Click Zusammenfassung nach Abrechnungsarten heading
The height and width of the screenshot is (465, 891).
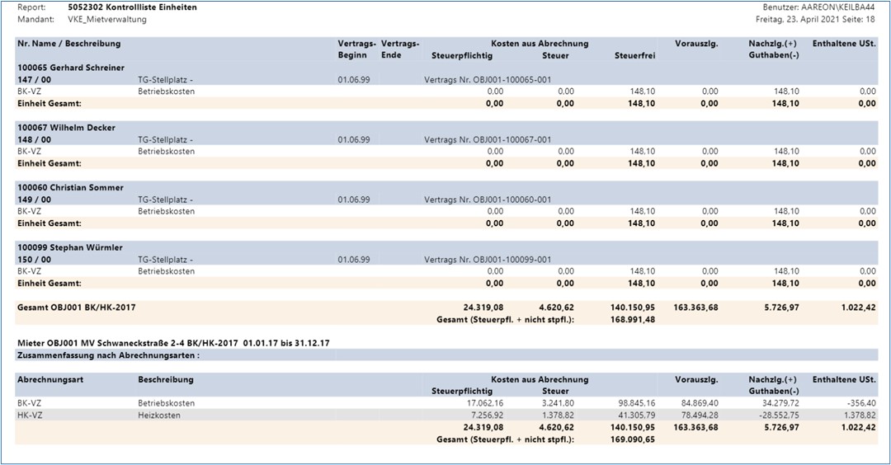pyautogui.click(x=108, y=355)
